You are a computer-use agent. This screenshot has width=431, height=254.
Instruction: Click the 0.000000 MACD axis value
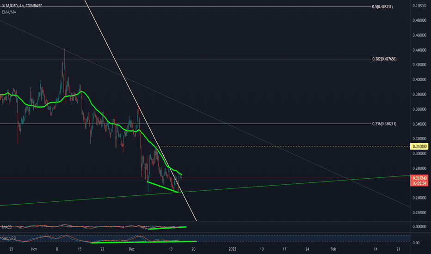[x=419, y=227]
